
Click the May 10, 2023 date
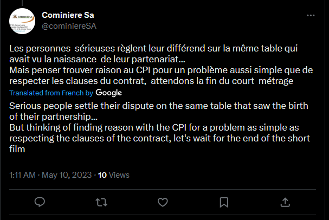tap(64, 175)
